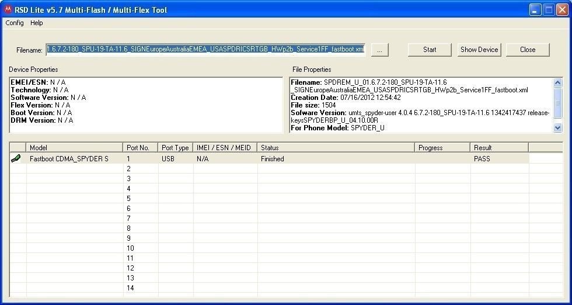Click the Model column header
This screenshot has height=305, width=572.
point(75,148)
